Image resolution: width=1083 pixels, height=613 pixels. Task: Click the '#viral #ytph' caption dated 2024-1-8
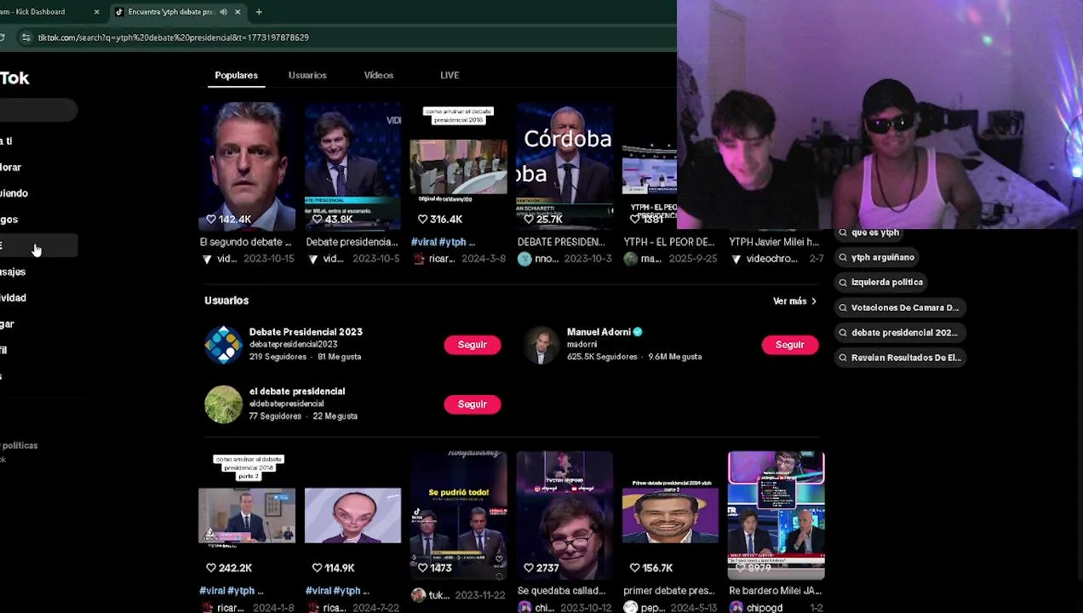click(232, 591)
